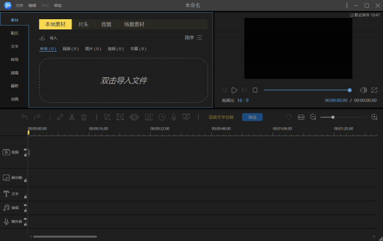Click the yellow 语音文字互转 link

[x=221, y=117]
